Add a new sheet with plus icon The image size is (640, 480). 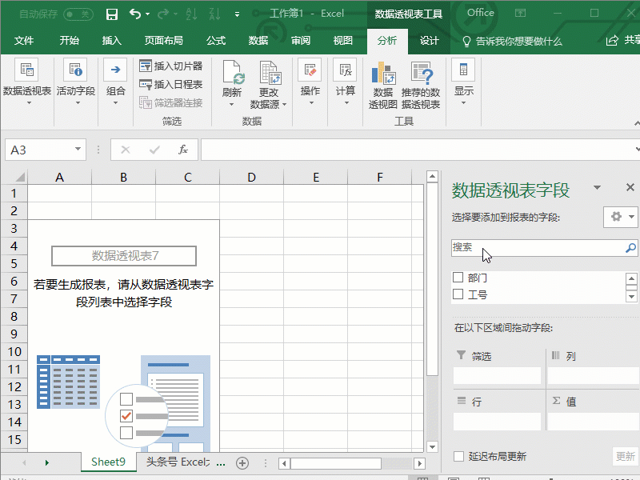(242, 463)
